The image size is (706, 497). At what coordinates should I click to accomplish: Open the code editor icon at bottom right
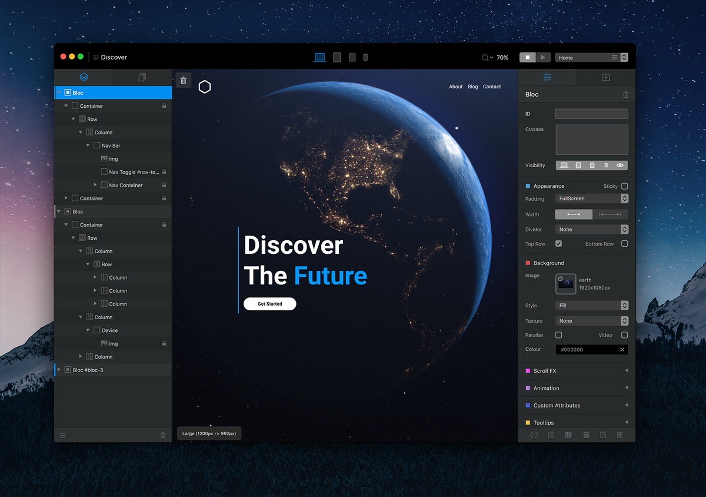click(534, 435)
